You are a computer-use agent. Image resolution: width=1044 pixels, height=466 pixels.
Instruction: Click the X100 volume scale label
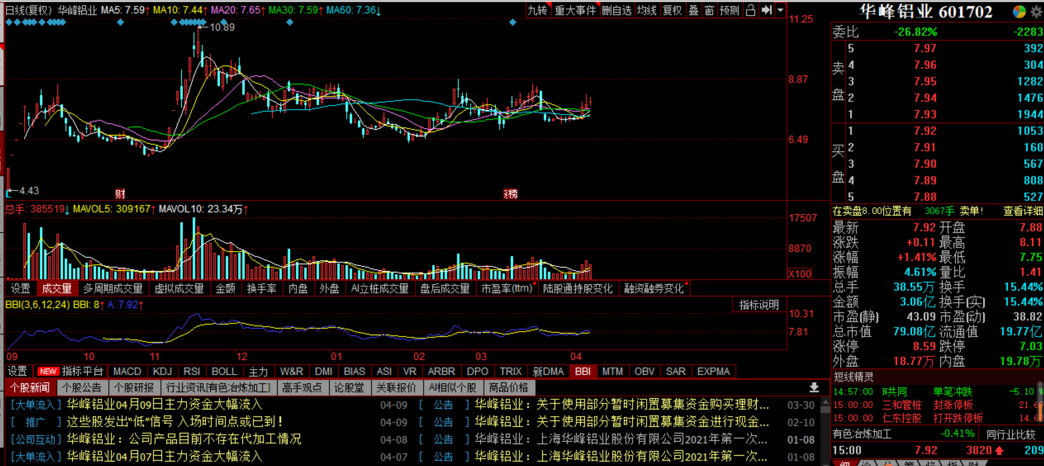click(x=800, y=274)
